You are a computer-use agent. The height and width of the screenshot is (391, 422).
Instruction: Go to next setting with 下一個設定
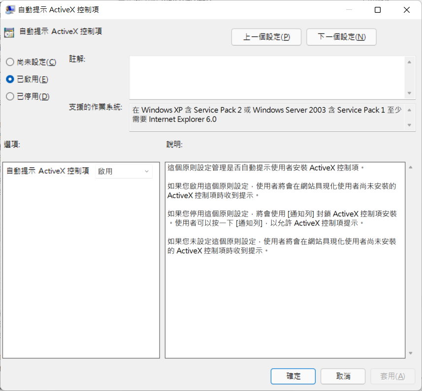click(341, 37)
